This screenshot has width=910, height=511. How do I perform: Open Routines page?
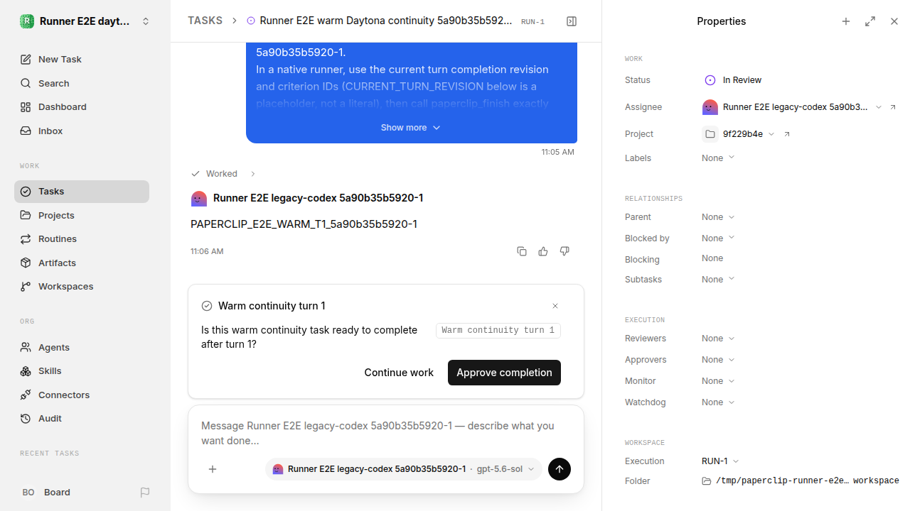[x=82, y=239]
